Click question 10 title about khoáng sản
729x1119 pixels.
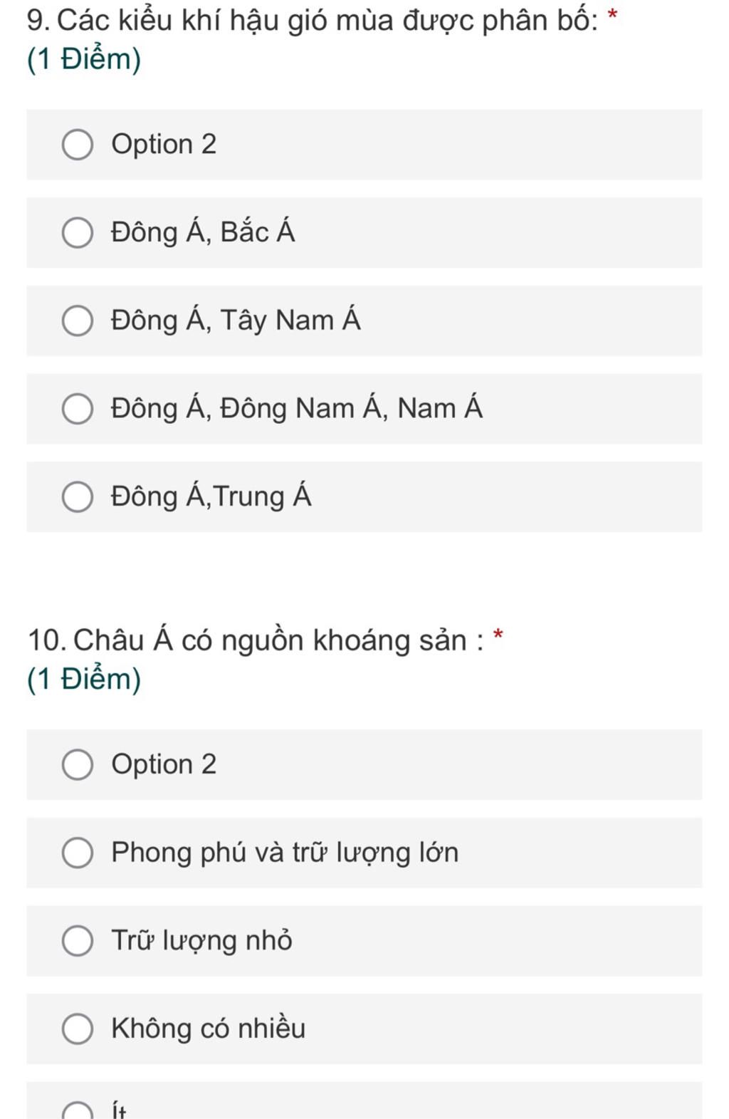(x=256, y=640)
